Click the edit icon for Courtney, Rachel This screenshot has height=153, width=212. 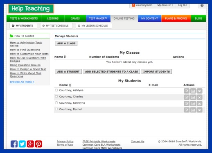click(187, 110)
